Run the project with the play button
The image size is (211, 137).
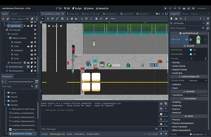(166, 8)
